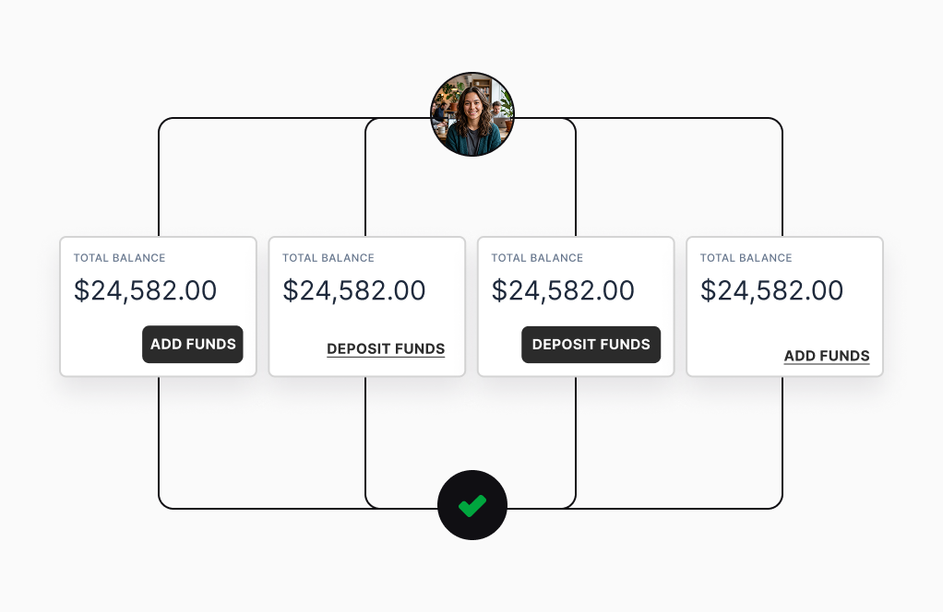
Task: Click TOTAL BALANCE label above dark ADD FUNDS button
Action: click(x=120, y=258)
